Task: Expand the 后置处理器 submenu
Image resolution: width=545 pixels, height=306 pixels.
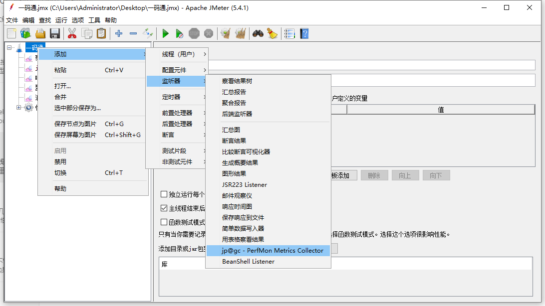Action: (177, 124)
